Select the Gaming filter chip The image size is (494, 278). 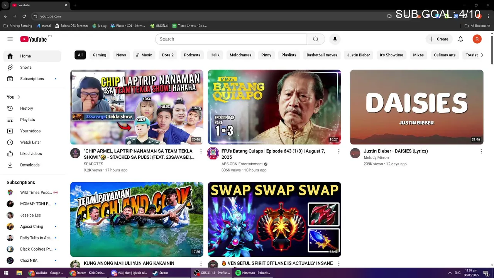point(100,55)
